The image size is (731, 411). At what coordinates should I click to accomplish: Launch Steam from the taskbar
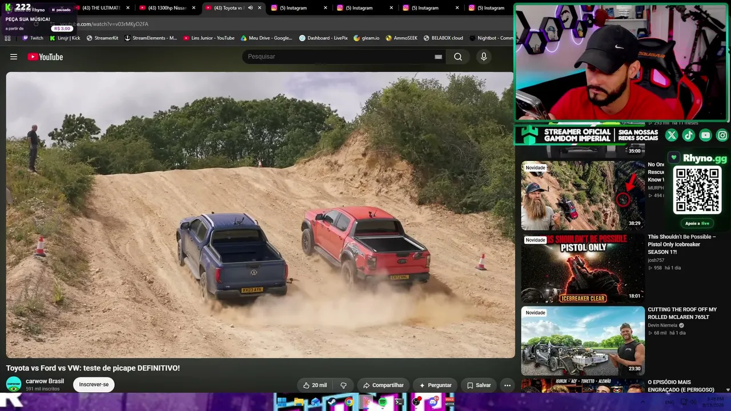click(x=332, y=402)
